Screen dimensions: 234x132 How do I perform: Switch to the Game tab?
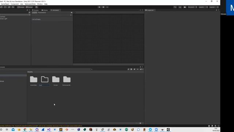coord(45,10)
